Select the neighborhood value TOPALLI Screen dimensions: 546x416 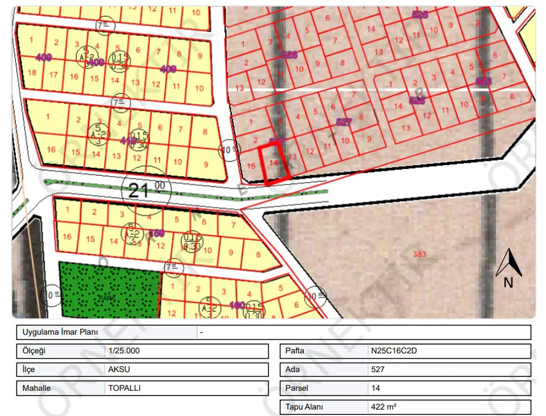pyautogui.click(x=125, y=388)
